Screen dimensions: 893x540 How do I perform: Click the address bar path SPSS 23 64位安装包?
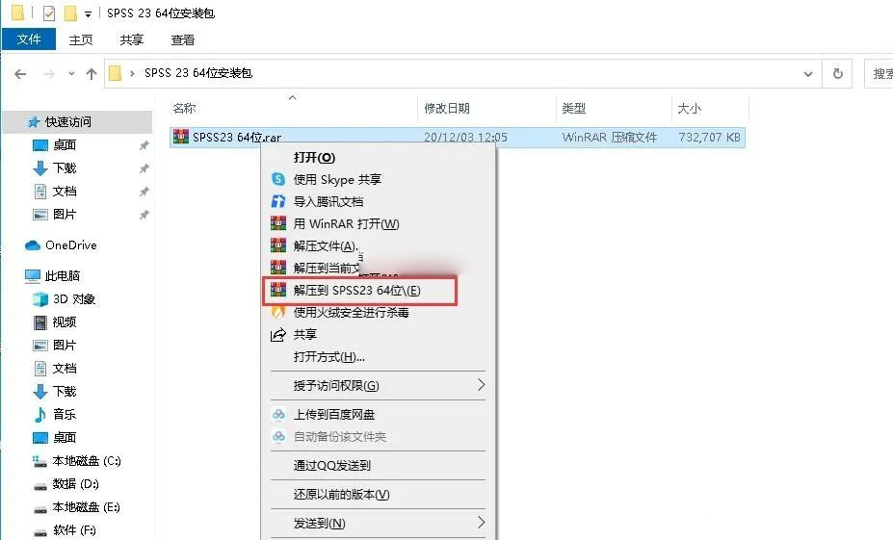(x=198, y=73)
